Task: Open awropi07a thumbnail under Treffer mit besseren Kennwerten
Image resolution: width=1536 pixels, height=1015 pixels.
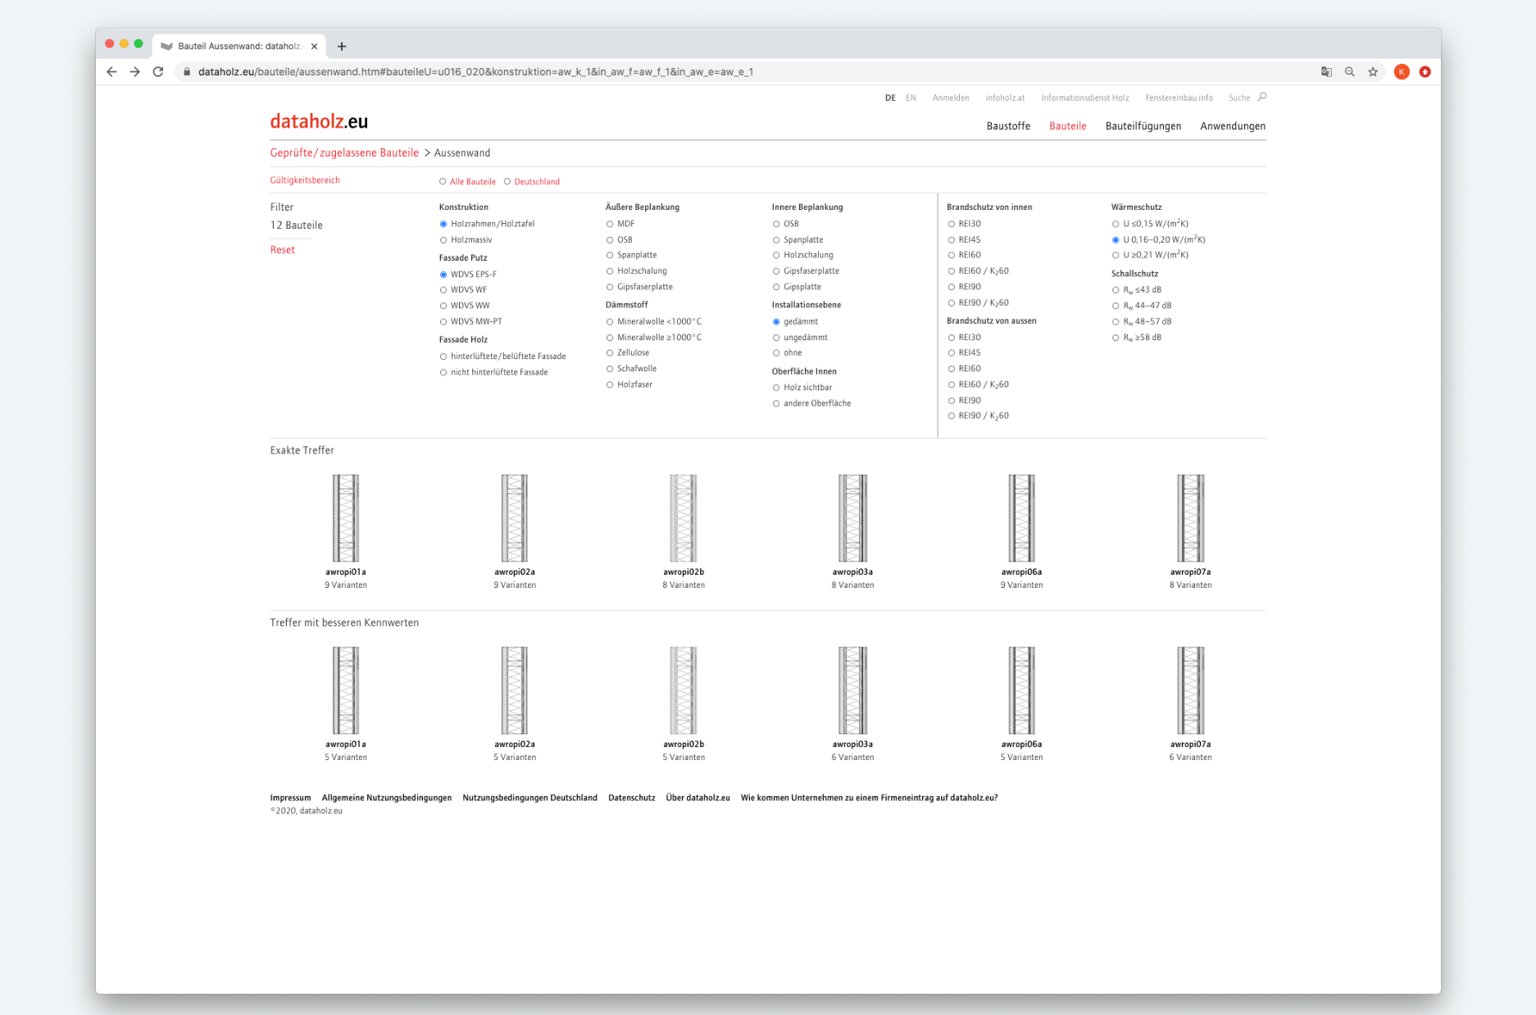Action: tap(1190, 690)
